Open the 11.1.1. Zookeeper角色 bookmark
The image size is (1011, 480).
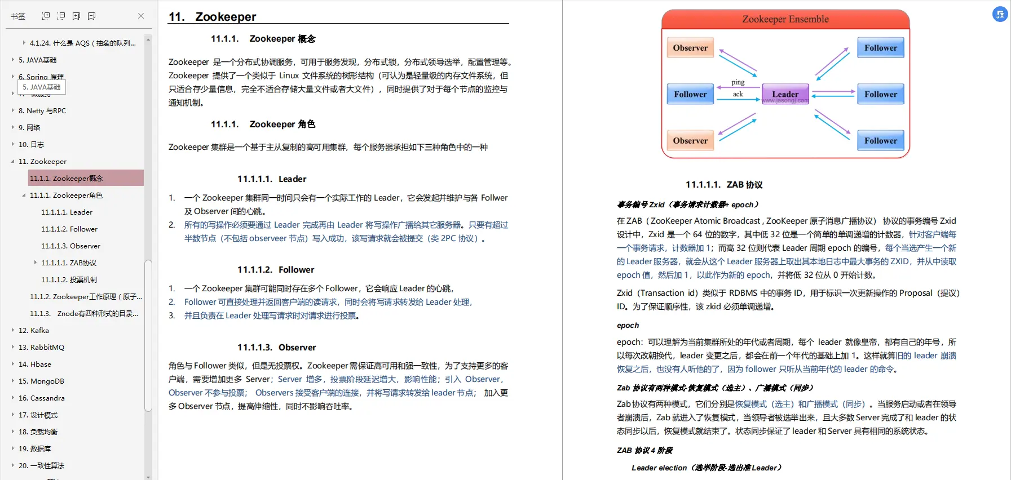[x=66, y=195]
